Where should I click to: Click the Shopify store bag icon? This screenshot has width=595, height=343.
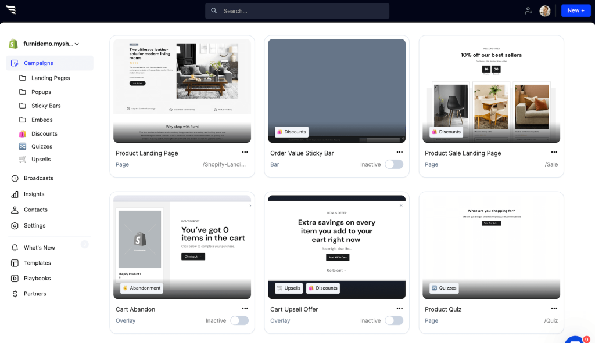[x=13, y=44]
